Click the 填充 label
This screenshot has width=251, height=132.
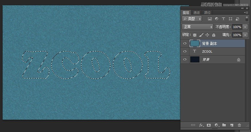[226, 35]
